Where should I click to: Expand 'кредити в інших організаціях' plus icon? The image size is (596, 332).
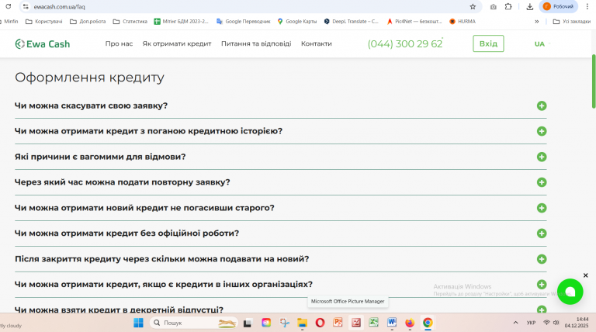pyautogui.click(x=542, y=285)
